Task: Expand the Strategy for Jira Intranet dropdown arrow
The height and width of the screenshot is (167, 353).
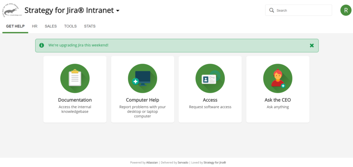Action: 118,11
